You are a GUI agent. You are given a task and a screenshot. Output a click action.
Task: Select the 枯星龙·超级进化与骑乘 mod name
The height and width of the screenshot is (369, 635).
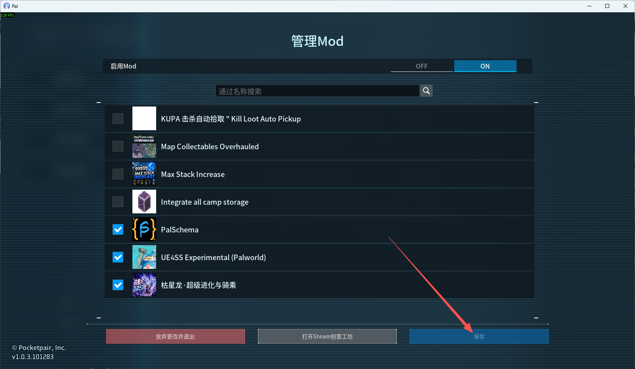pyautogui.click(x=199, y=285)
